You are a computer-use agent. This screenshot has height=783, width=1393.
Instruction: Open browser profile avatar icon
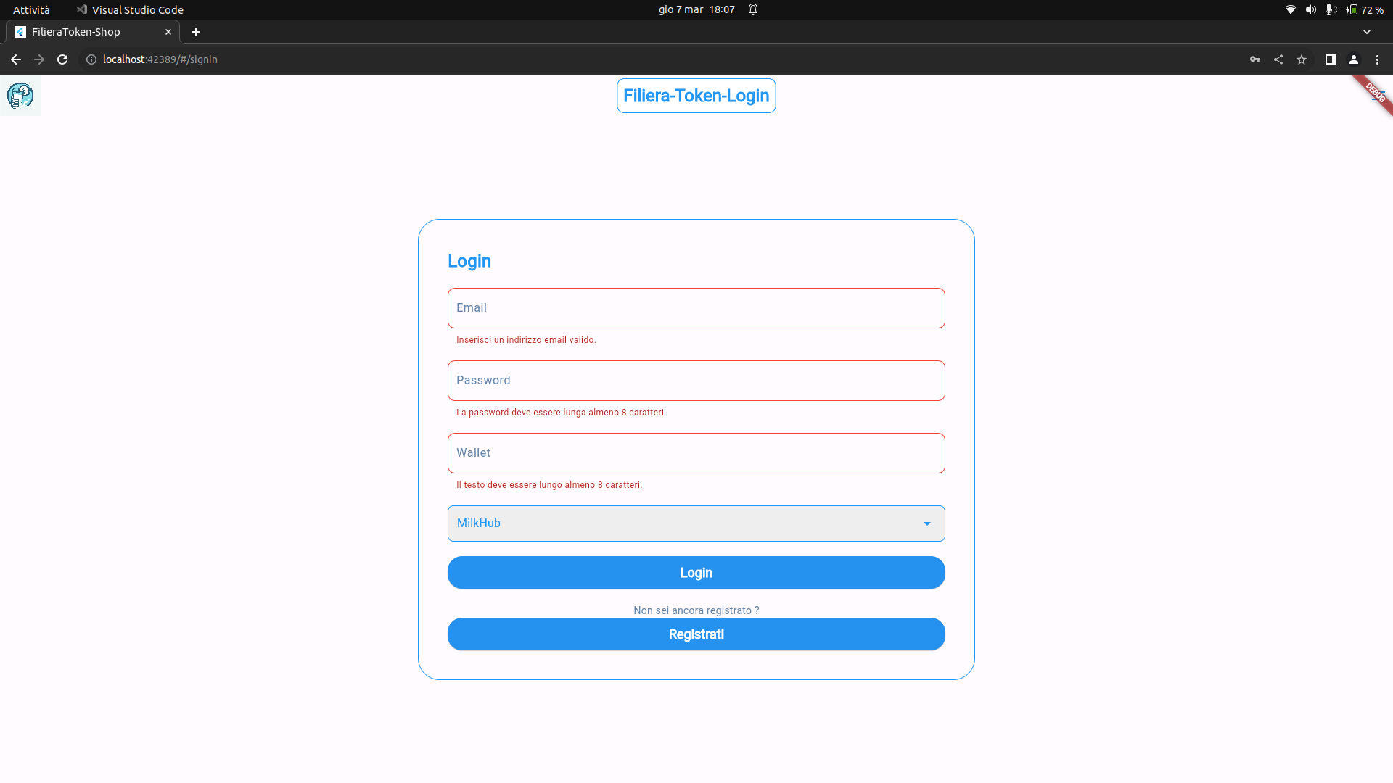1354,59
